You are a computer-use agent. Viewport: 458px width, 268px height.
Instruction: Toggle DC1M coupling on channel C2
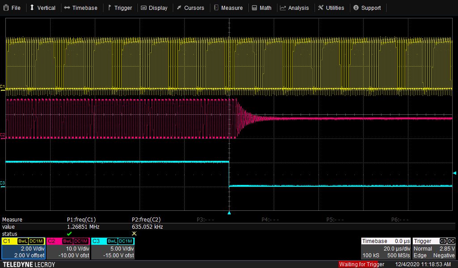click(x=81, y=241)
